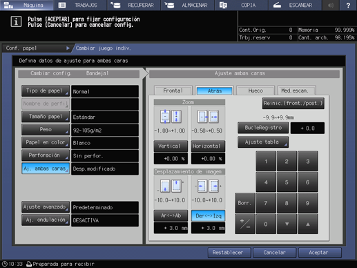Open help with the question mark icon

coord(348,5)
